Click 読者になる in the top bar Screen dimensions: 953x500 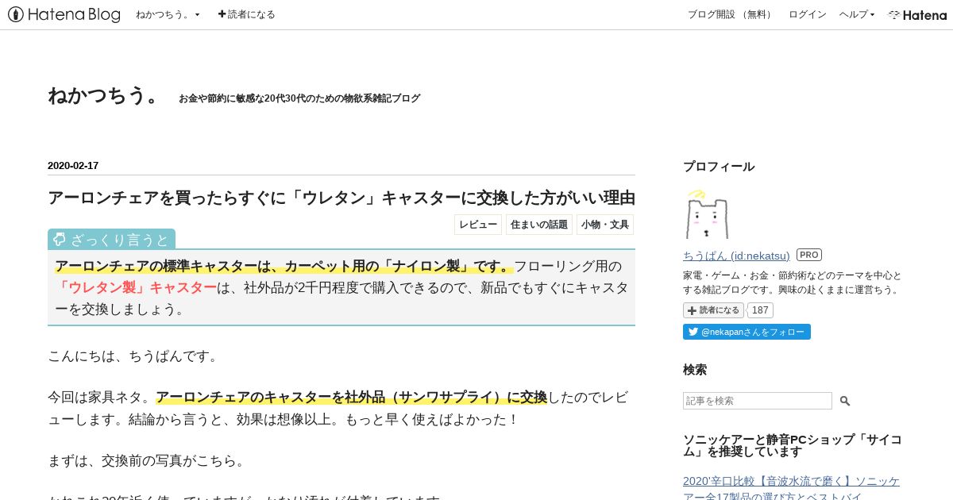247,14
